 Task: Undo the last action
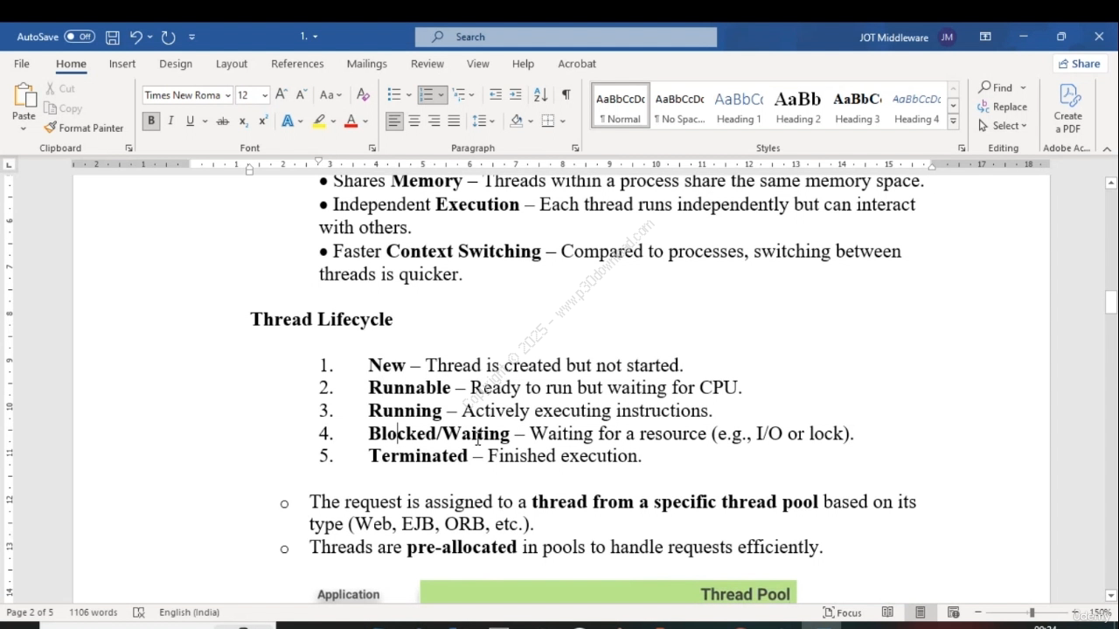[136, 37]
